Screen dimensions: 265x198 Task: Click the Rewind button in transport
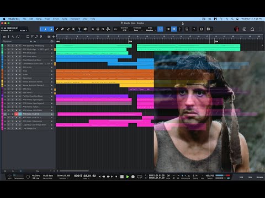click(x=104, y=177)
